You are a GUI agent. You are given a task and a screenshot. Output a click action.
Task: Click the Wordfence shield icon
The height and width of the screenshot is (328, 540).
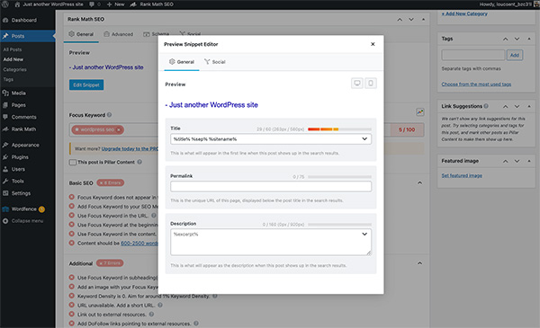pos(5,209)
